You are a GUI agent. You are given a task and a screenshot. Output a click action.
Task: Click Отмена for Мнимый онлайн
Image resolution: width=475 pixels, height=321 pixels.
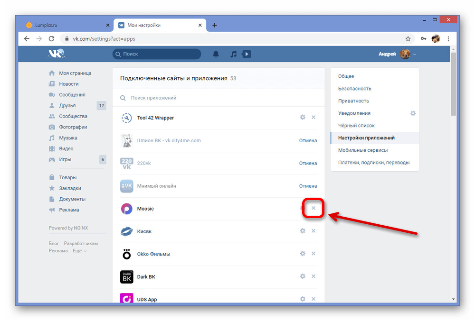pos(308,186)
